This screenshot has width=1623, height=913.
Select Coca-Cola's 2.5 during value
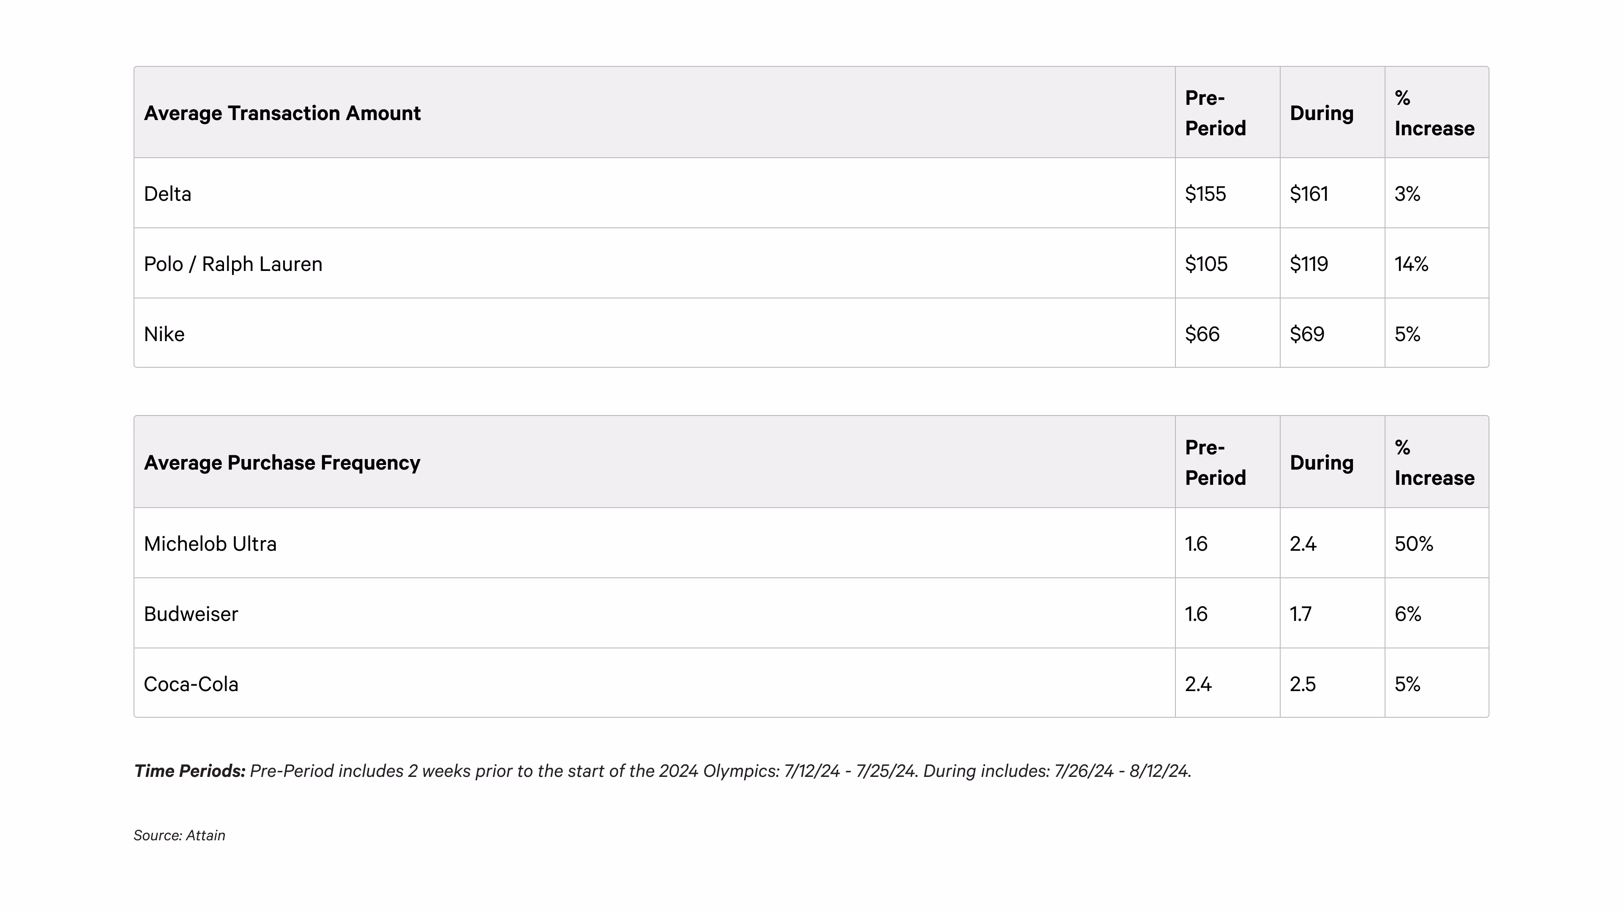point(1303,683)
